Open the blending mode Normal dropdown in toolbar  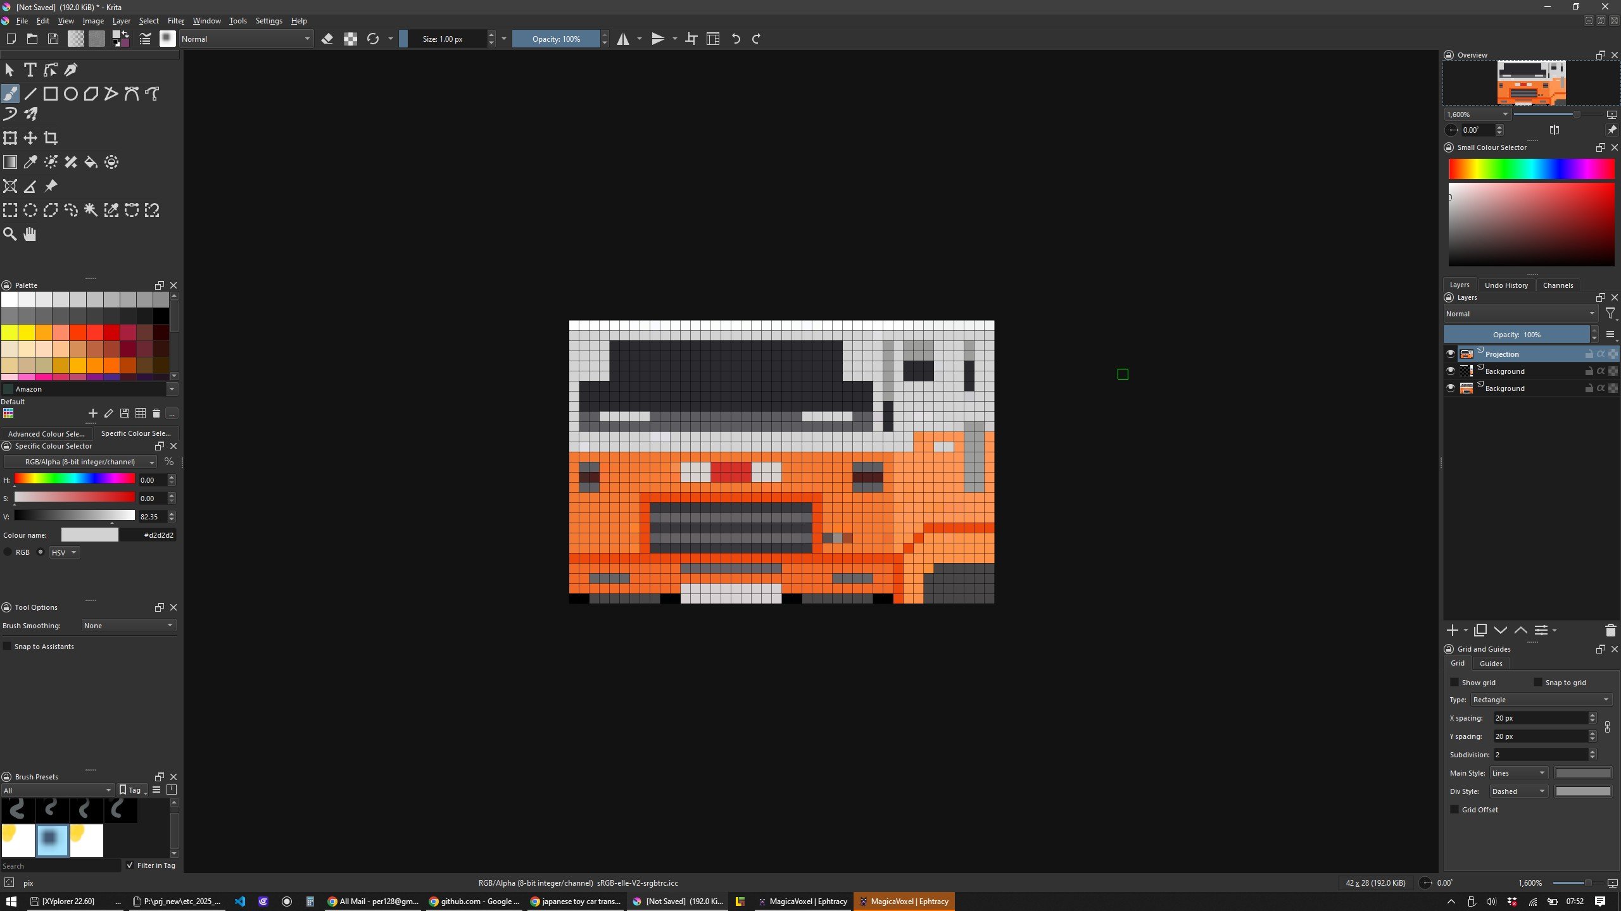point(246,39)
